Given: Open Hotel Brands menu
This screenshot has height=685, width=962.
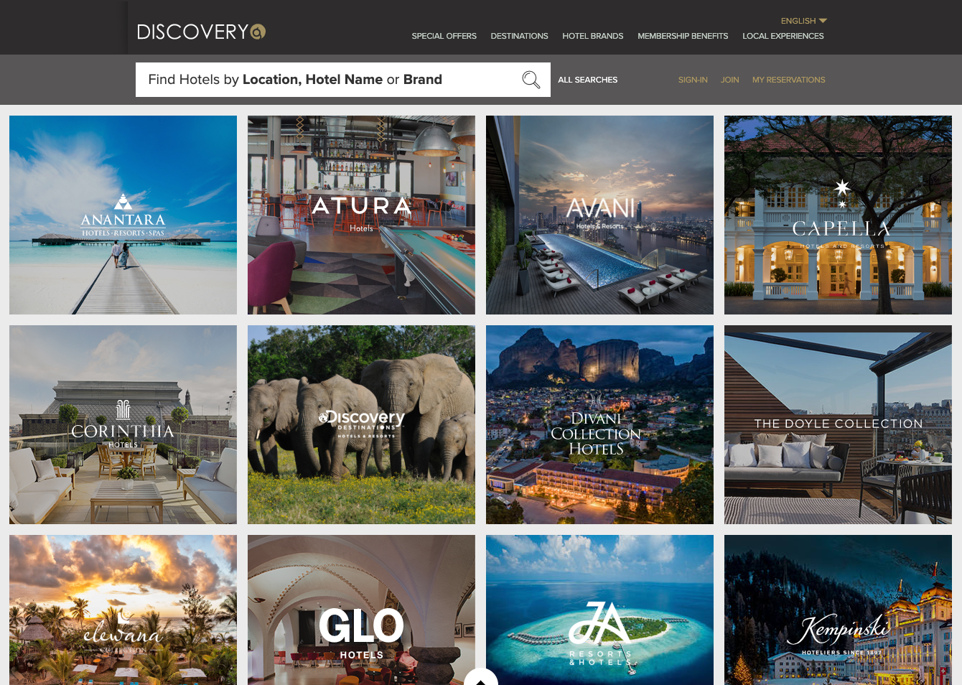Looking at the screenshot, I should point(592,36).
